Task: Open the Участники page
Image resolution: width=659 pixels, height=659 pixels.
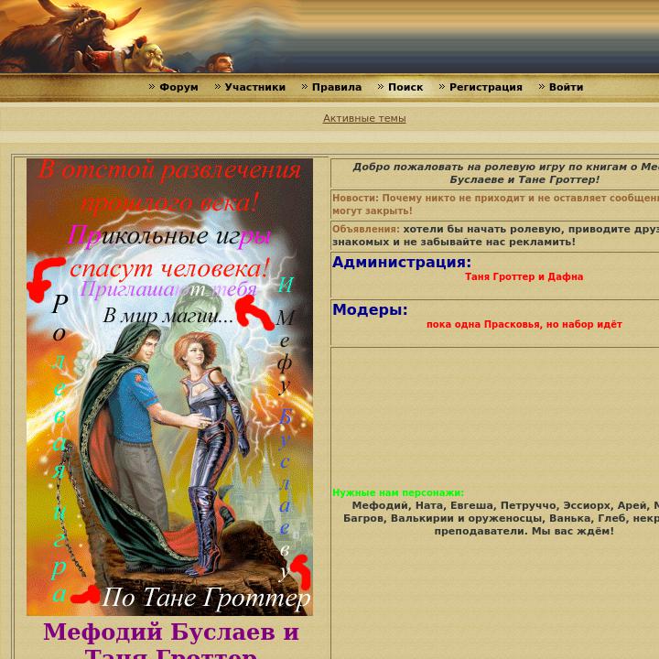Action: (254, 87)
